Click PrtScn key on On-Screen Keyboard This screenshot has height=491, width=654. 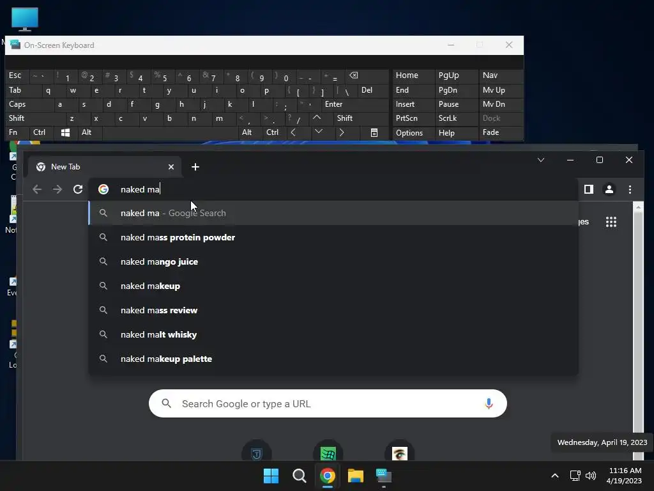[413, 118]
